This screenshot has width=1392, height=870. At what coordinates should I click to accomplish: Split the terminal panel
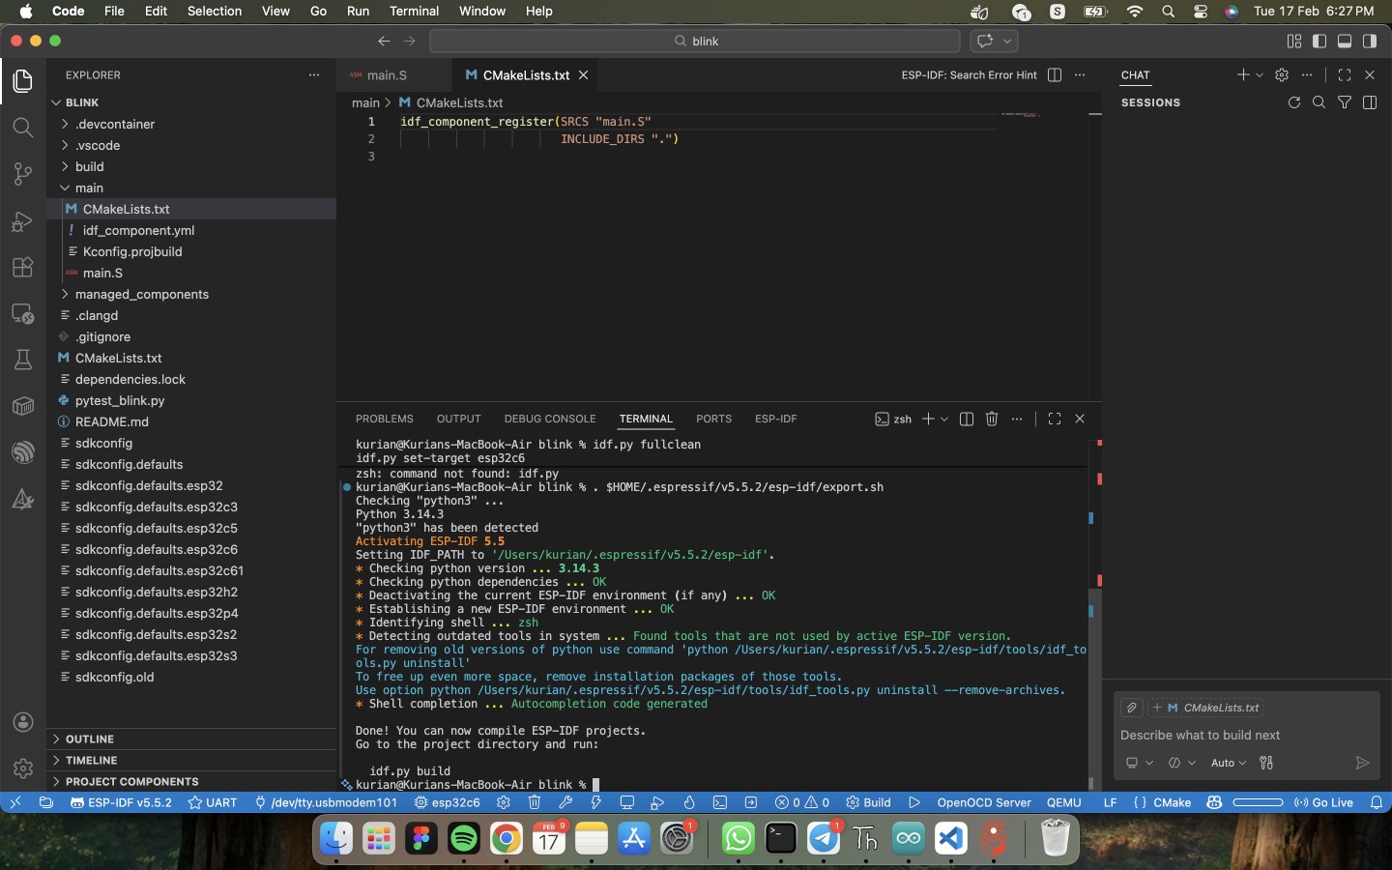point(966,419)
